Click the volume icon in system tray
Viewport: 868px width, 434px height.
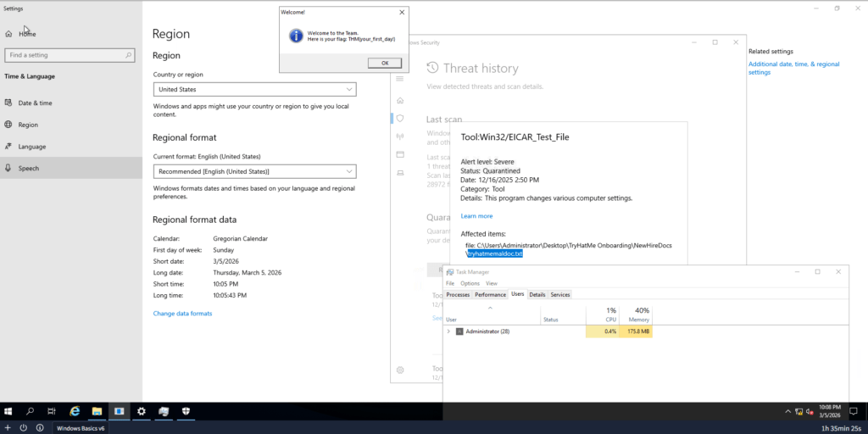(x=810, y=411)
